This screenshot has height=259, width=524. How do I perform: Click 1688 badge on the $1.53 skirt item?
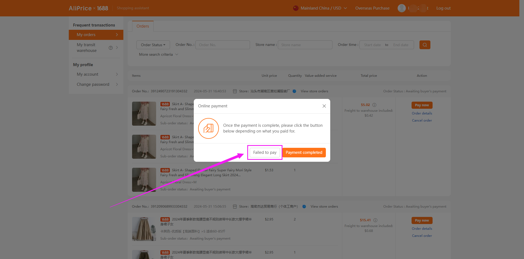coord(165,170)
